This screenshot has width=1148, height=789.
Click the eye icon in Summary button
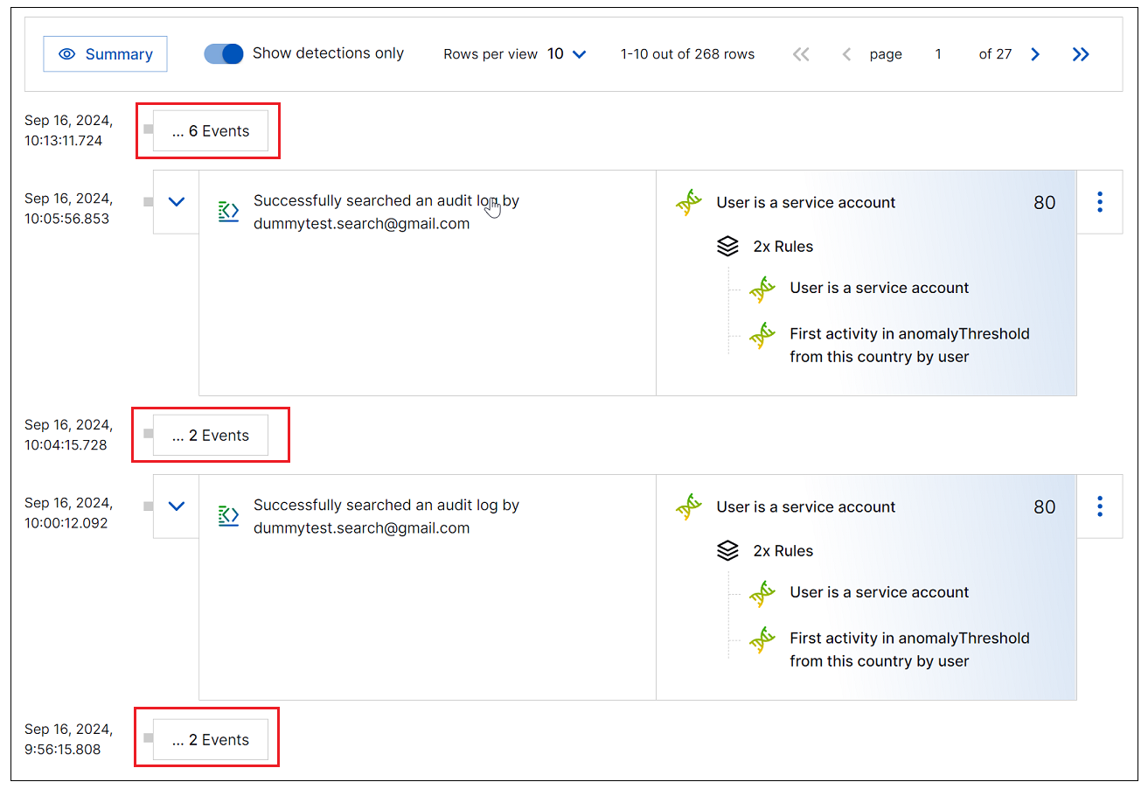click(x=66, y=54)
